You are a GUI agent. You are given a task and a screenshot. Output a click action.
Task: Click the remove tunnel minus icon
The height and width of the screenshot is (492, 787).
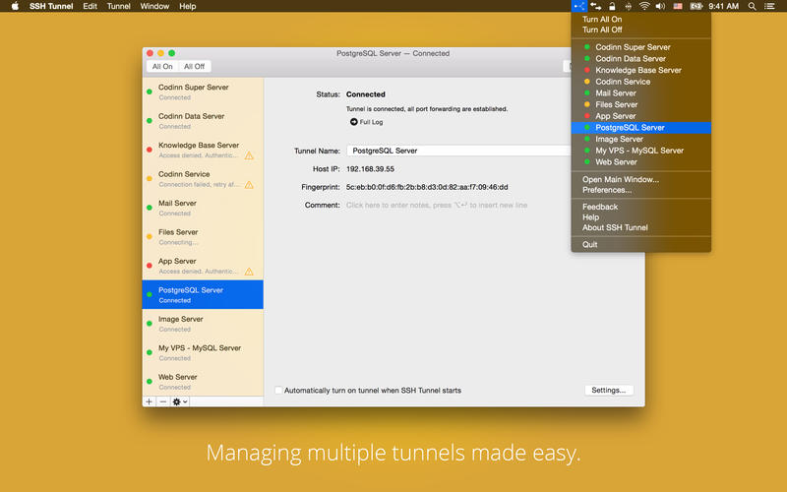pyautogui.click(x=163, y=401)
